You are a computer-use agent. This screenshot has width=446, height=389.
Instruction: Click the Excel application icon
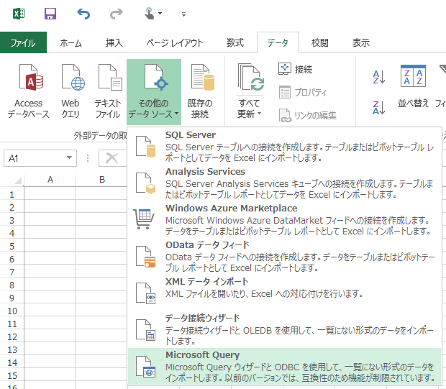(x=19, y=14)
